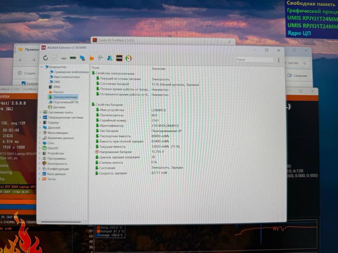Expand the Сервер tree node
338x253 pixels.
[40, 123]
